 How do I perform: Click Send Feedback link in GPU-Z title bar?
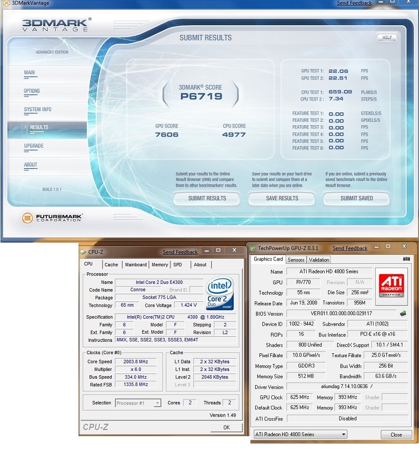pos(350,248)
